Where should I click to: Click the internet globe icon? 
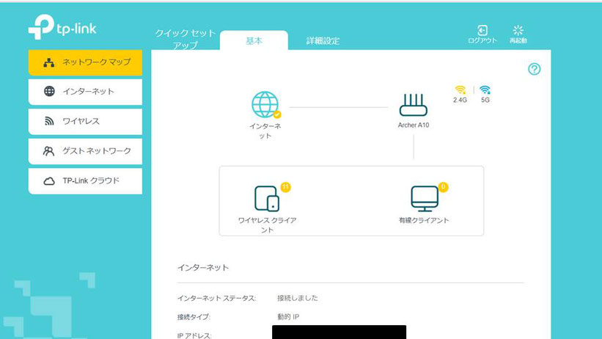pyautogui.click(x=265, y=104)
